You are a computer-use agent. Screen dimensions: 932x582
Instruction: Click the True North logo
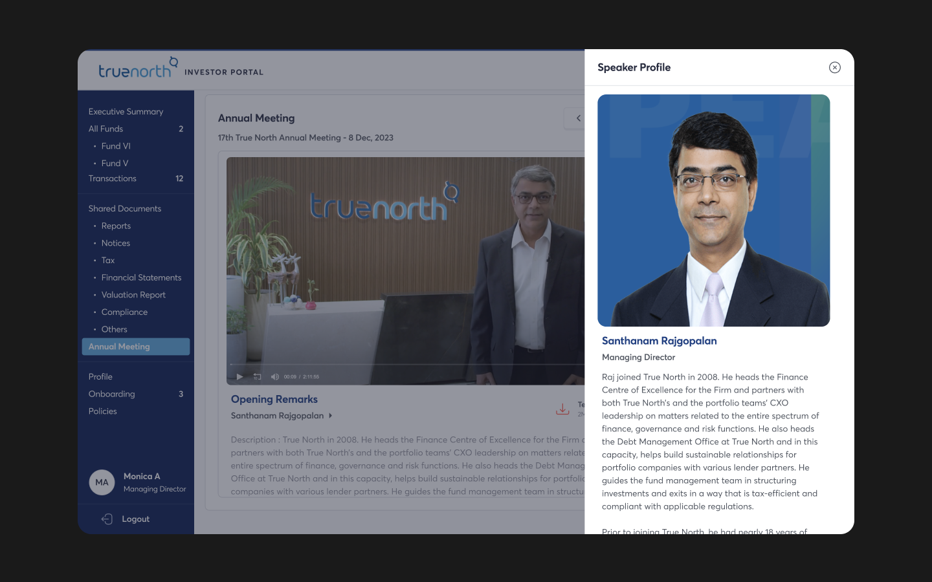tap(138, 67)
